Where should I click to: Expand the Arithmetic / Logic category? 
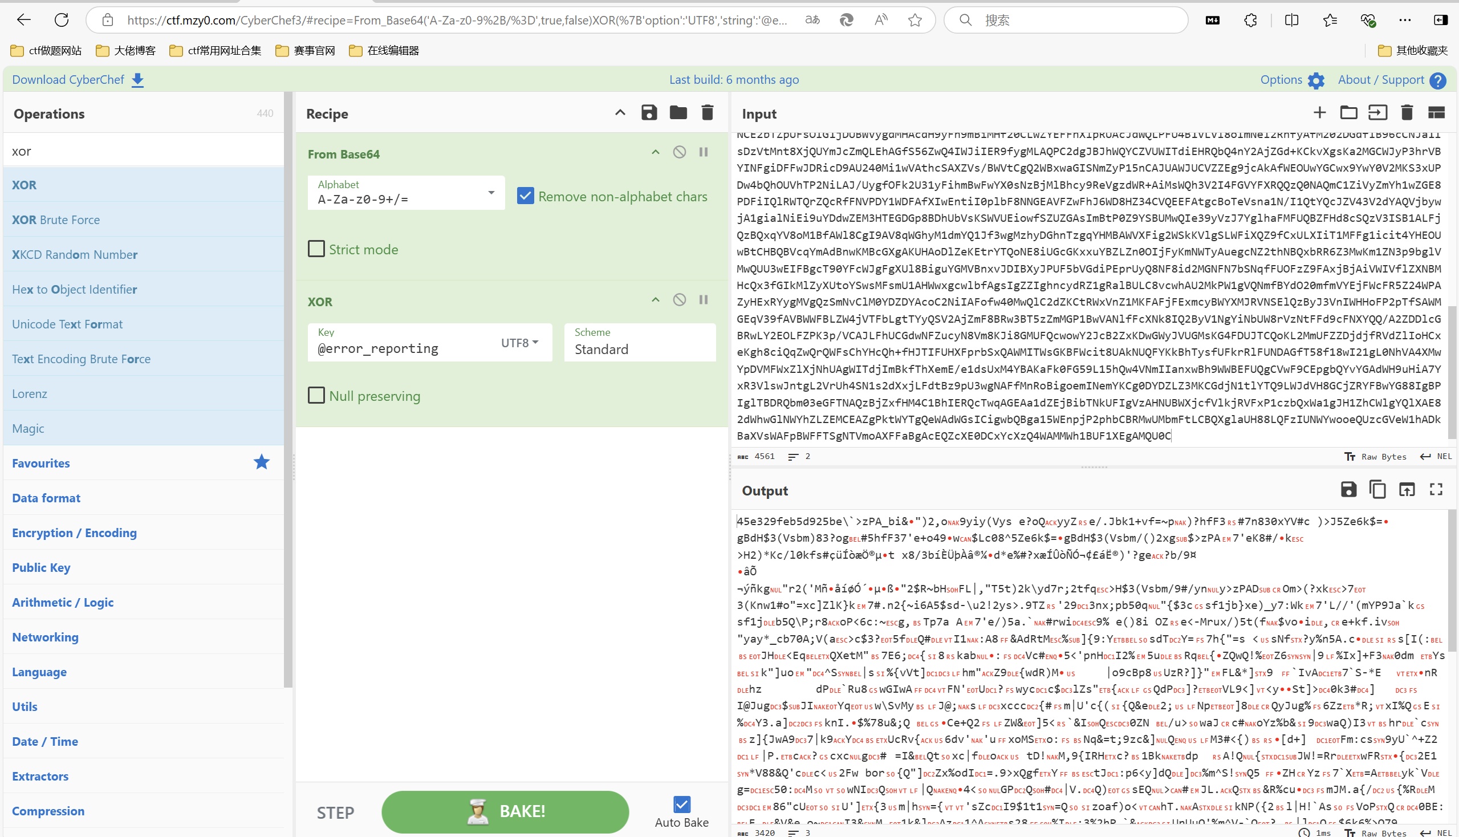(x=144, y=603)
